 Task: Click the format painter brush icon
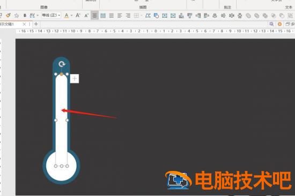click(x=8, y=15)
